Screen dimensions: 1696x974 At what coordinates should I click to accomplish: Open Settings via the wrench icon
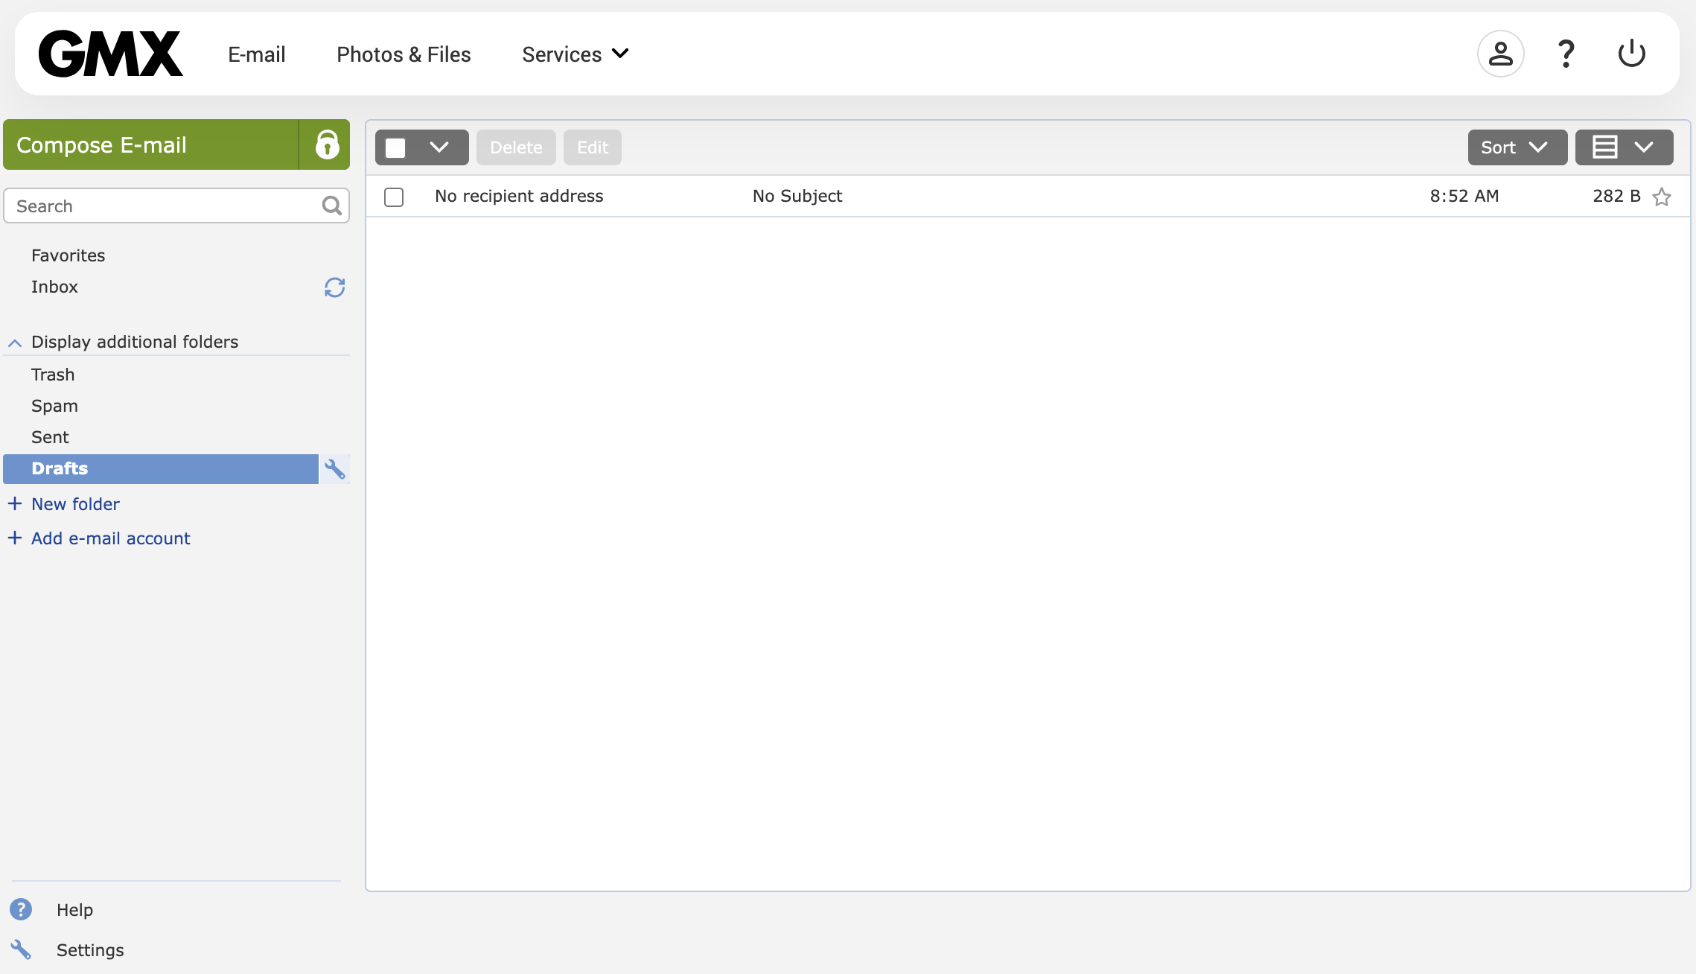click(x=21, y=949)
